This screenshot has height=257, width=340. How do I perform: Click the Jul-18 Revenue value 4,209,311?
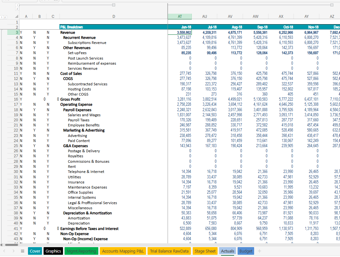coord(205,32)
